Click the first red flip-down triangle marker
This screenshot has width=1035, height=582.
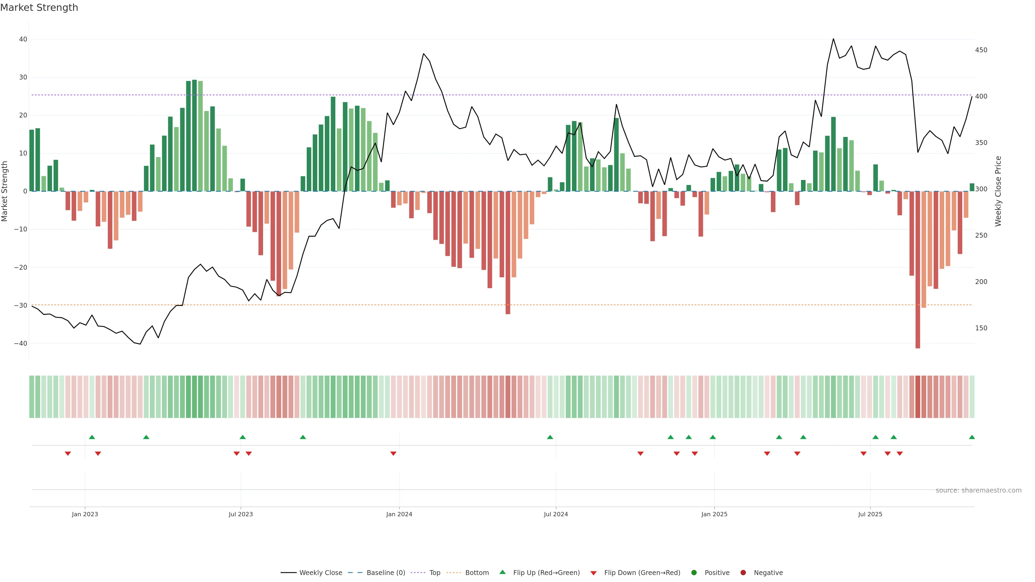pos(68,453)
